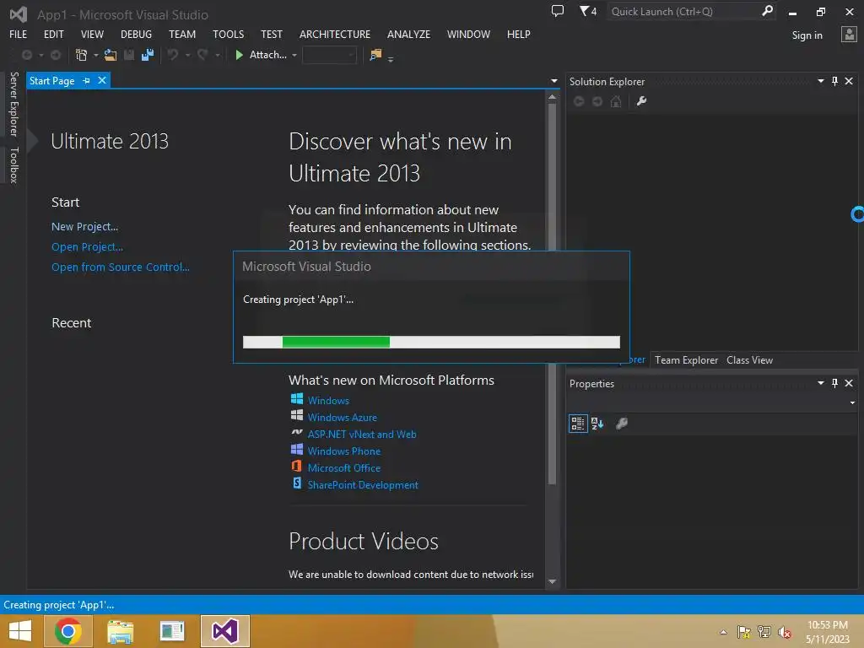Click the Navigate Forward toolbar icon
864x648 pixels.
[56, 55]
